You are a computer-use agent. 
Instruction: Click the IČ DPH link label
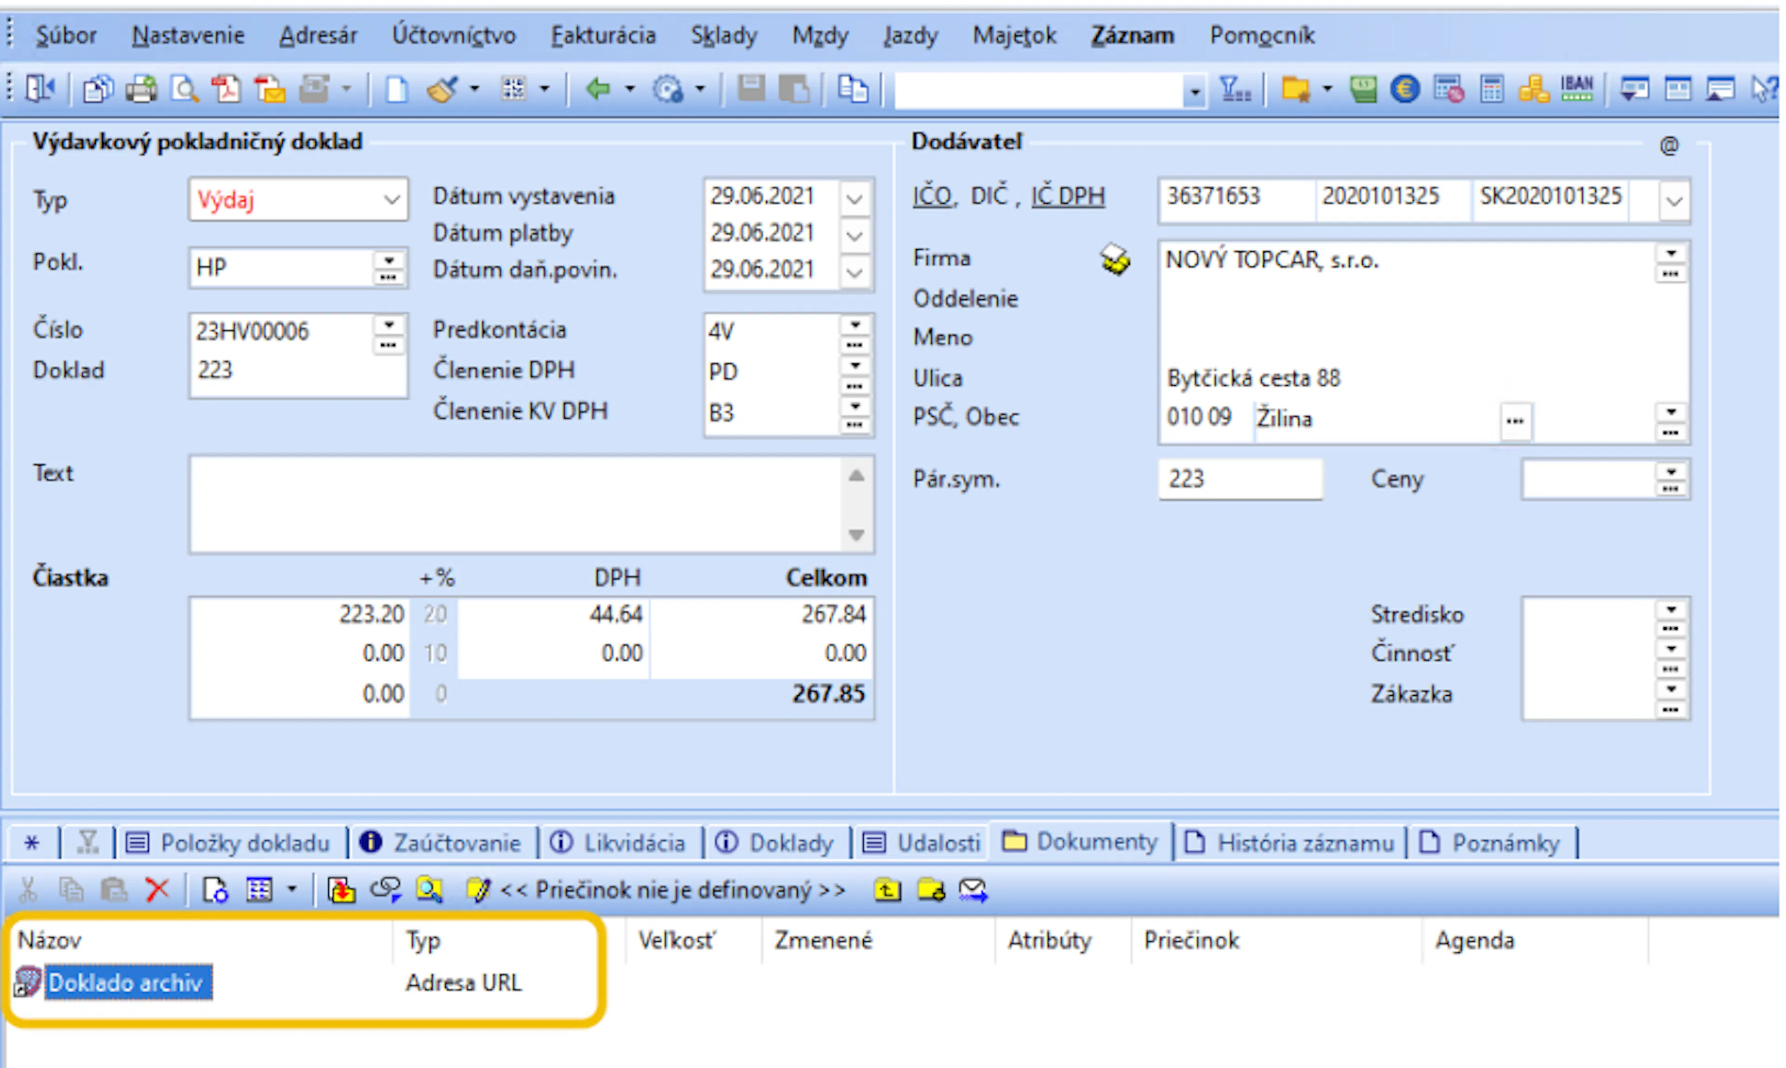coord(1068,197)
